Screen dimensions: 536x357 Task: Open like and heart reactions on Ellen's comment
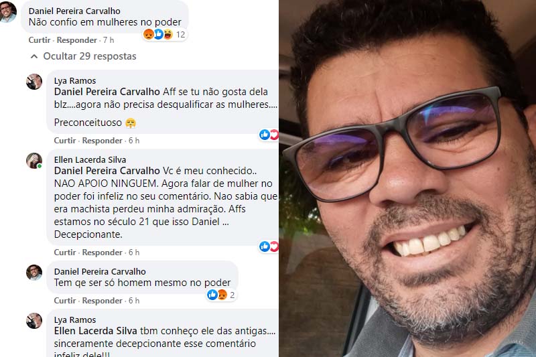pyautogui.click(x=269, y=246)
